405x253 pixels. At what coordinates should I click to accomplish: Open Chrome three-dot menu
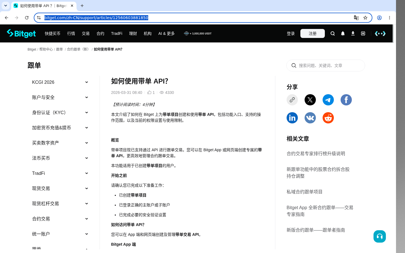390,18
